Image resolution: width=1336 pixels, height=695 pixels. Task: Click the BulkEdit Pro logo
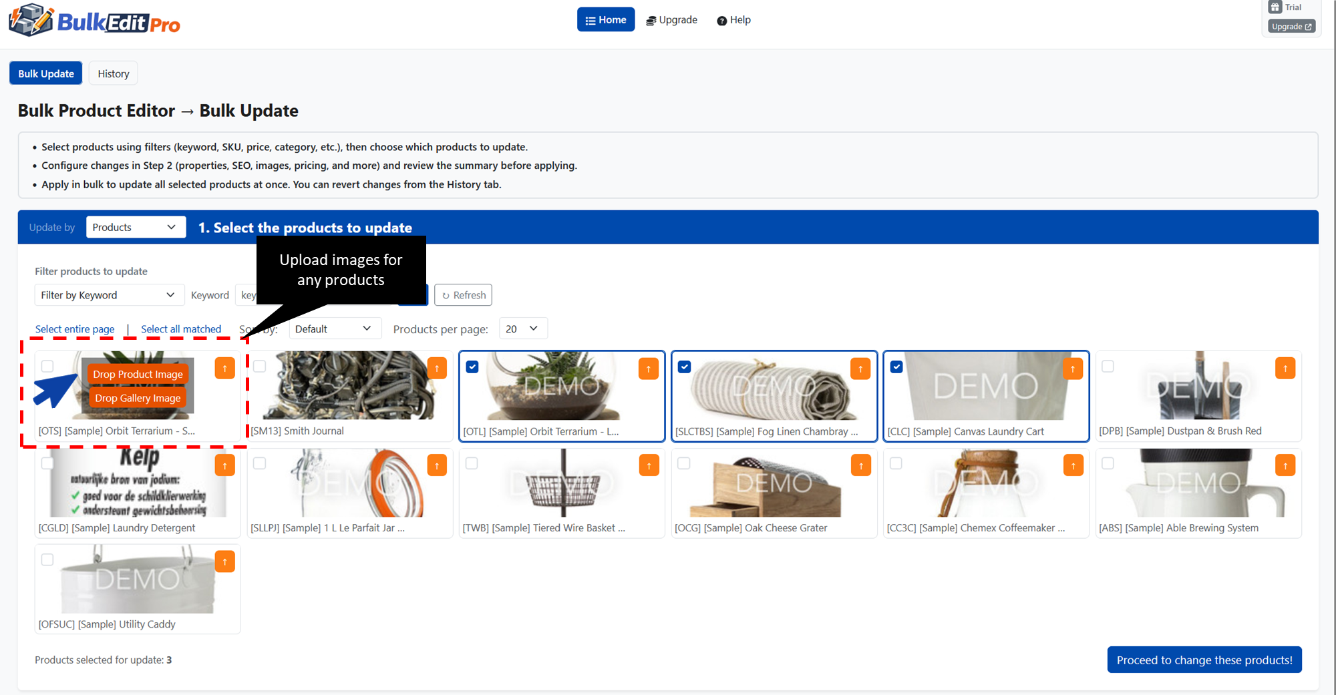coord(94,21)
